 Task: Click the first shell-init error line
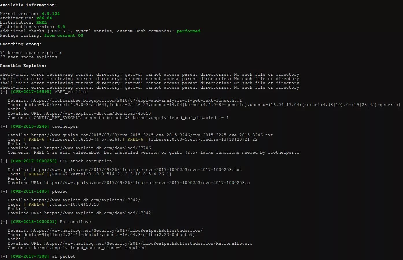[149, 74]
